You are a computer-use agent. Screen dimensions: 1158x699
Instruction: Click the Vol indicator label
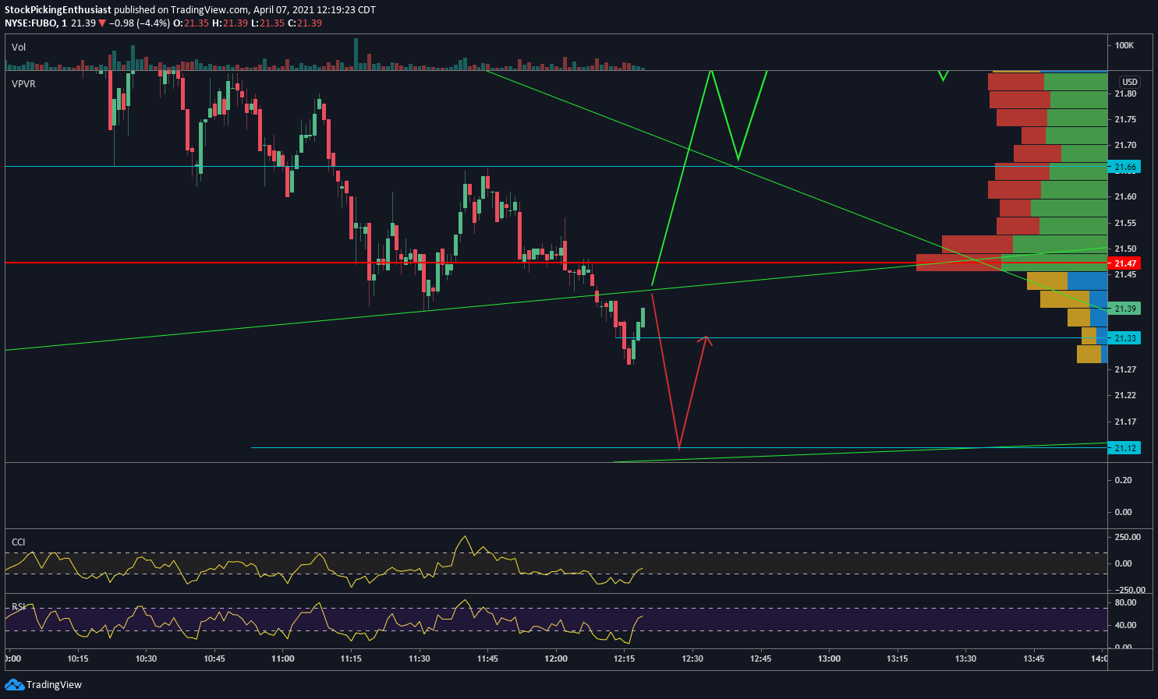coord(19,48)
